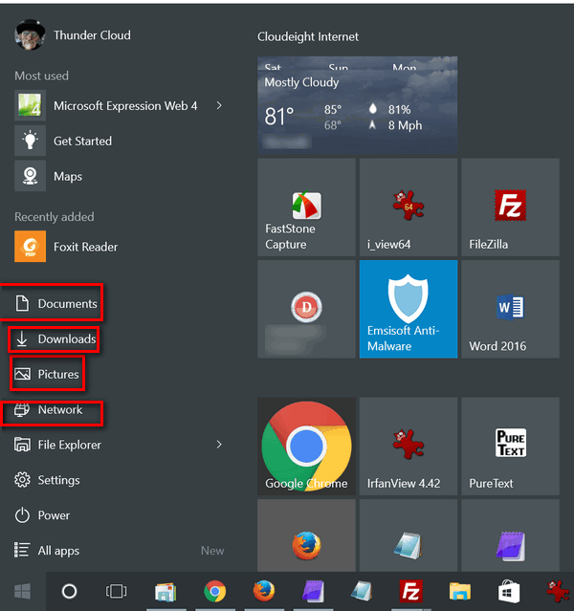Open the light blue notepad tile
The image size is (574, 611).
point(408,535)
